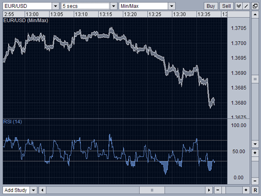Click the Min/Max chart type field
This screenshot has width=261, height=196.
pyautogui.click(x=144, y=6)
